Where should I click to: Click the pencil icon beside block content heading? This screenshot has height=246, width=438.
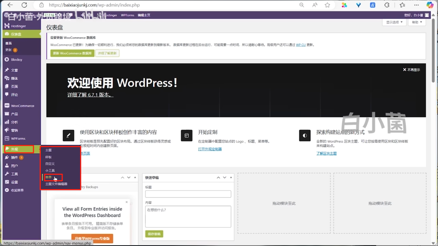point(69,135)
